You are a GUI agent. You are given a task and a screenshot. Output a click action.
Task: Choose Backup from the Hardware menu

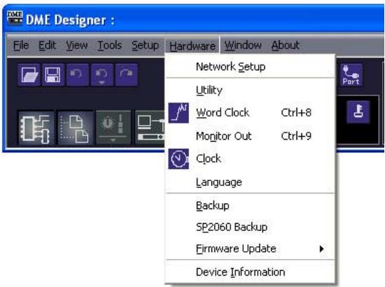coord(250,206)
